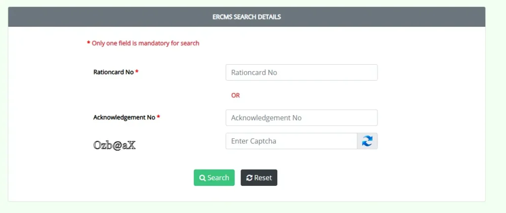Click the word 'Reset' on the dark button
Viewport: 506px width, 213px height.
tap(263, 178)
